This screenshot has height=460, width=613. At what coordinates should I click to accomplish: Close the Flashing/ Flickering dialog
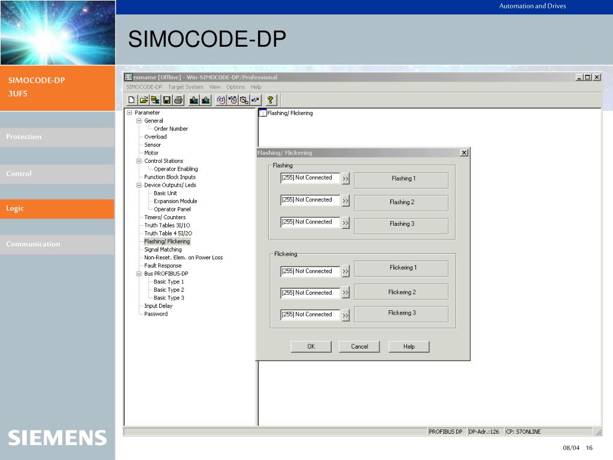click(x=464, y=153)
